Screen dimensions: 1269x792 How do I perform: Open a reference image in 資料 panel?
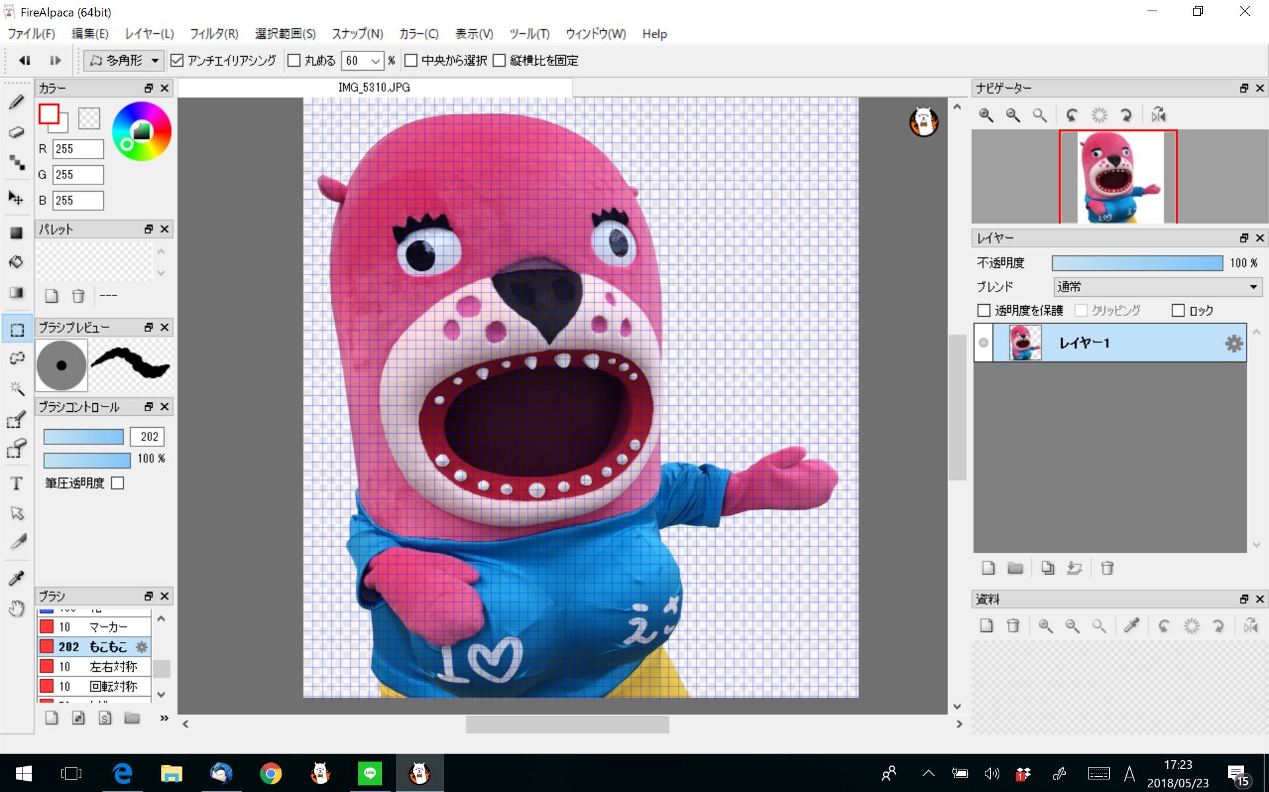coord(986,625)
